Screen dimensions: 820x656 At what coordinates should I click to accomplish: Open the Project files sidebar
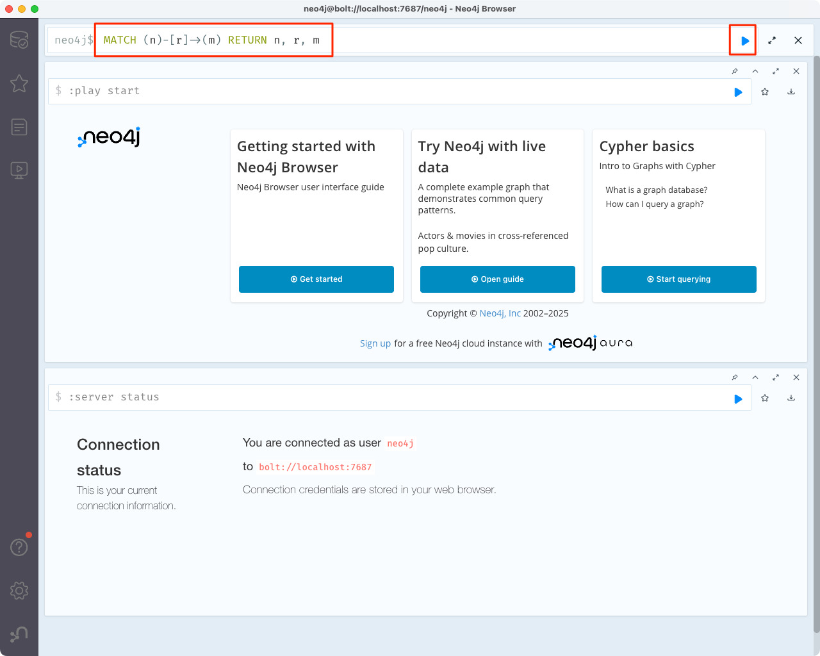(x=19, y=127)
